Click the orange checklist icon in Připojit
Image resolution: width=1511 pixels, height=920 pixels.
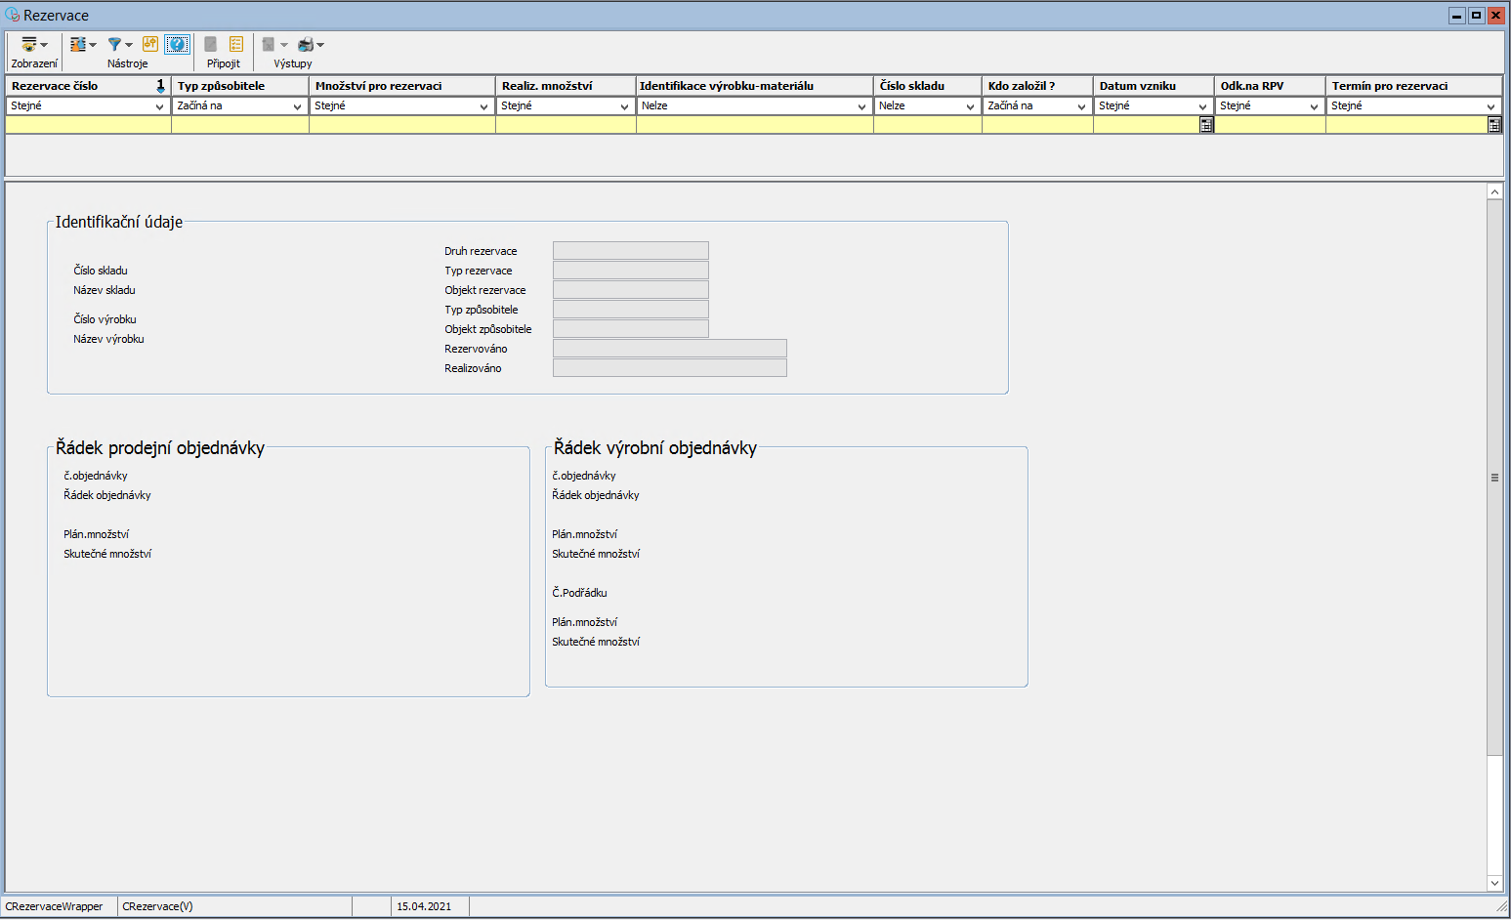coord(236,44)
